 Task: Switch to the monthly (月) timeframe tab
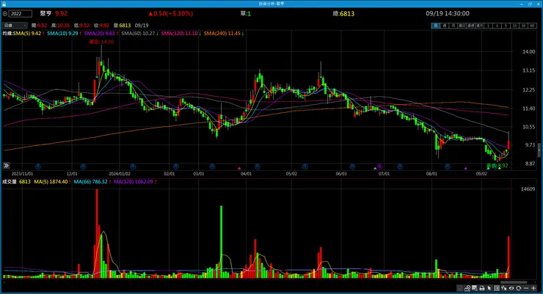coord(453,26)
